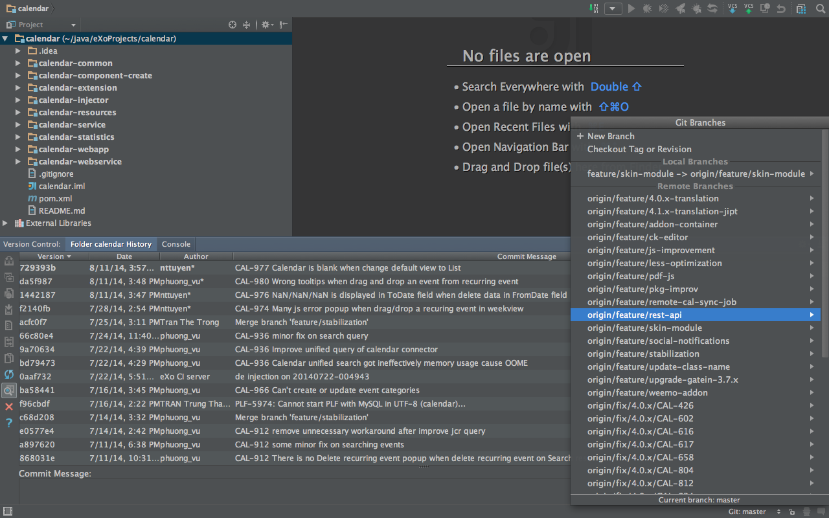Switch to the Console tab
The height and width of the screenshot is (518, 829).
pyautogui.click(x=176, y=244)
